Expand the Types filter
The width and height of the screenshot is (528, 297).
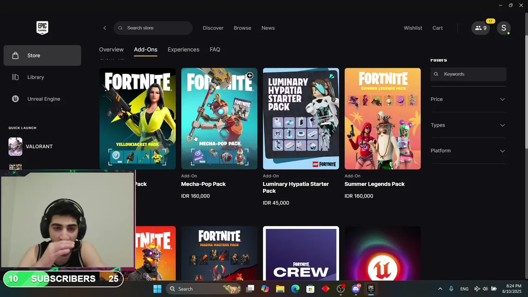pos(468,125)
